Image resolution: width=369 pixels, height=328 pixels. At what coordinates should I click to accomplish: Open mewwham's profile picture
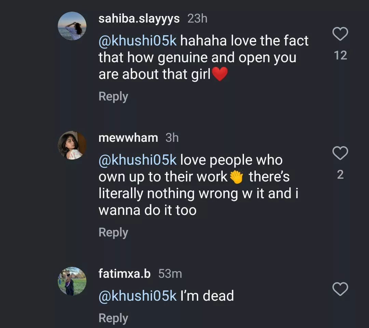tap(72, 145)
